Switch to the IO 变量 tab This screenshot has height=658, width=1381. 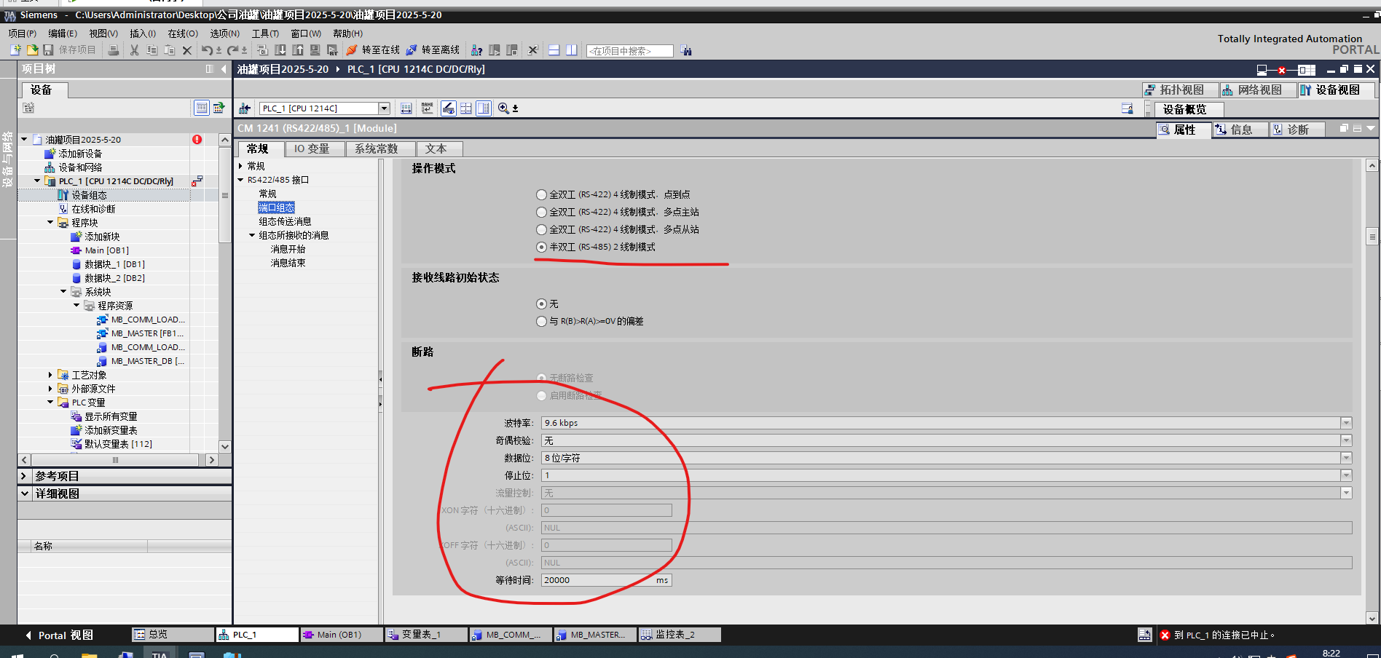314,148
